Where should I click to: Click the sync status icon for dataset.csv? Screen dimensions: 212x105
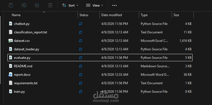coord(81,41)
